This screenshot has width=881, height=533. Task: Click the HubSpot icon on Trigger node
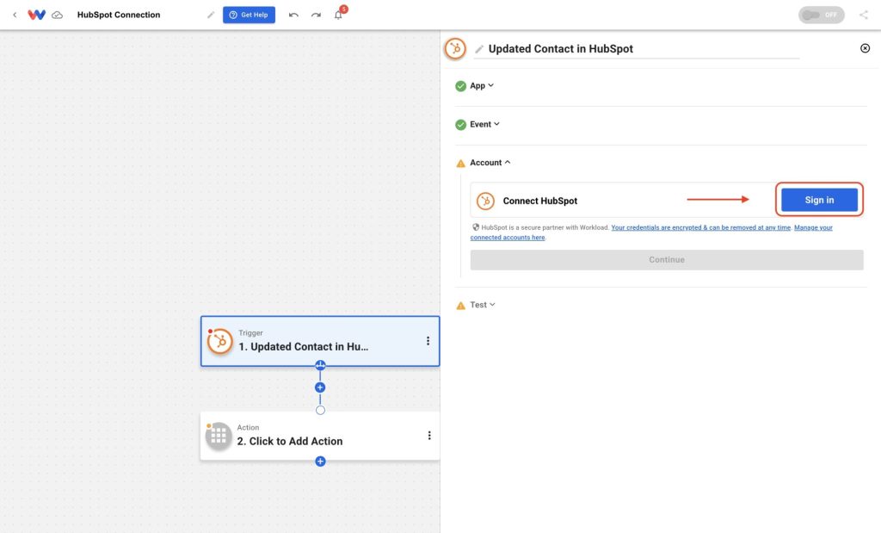click(x=219, y=341)
